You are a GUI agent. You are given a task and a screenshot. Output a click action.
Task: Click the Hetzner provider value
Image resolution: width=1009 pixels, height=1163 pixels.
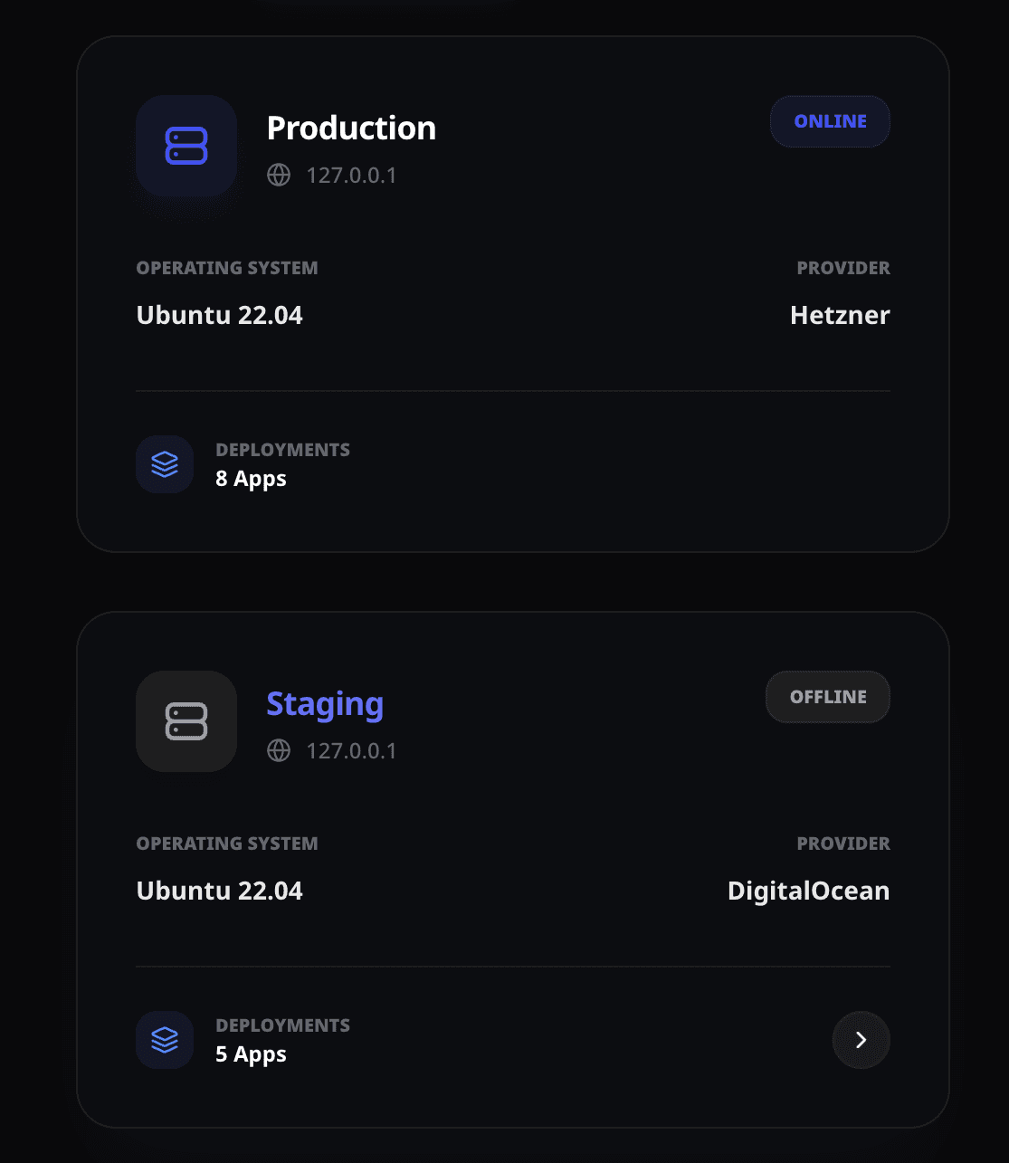click(x=840, y=315)
